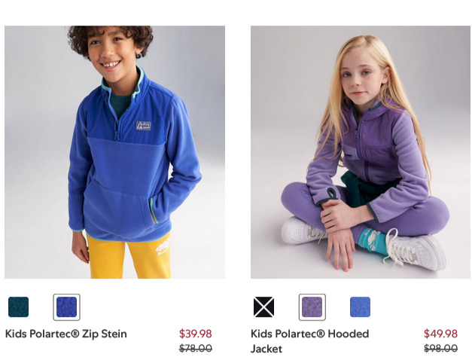This screenshot has width=472, height=363.
Task: Select the dark teal swatch for Zip Stein
Action: tap(18, 307)
